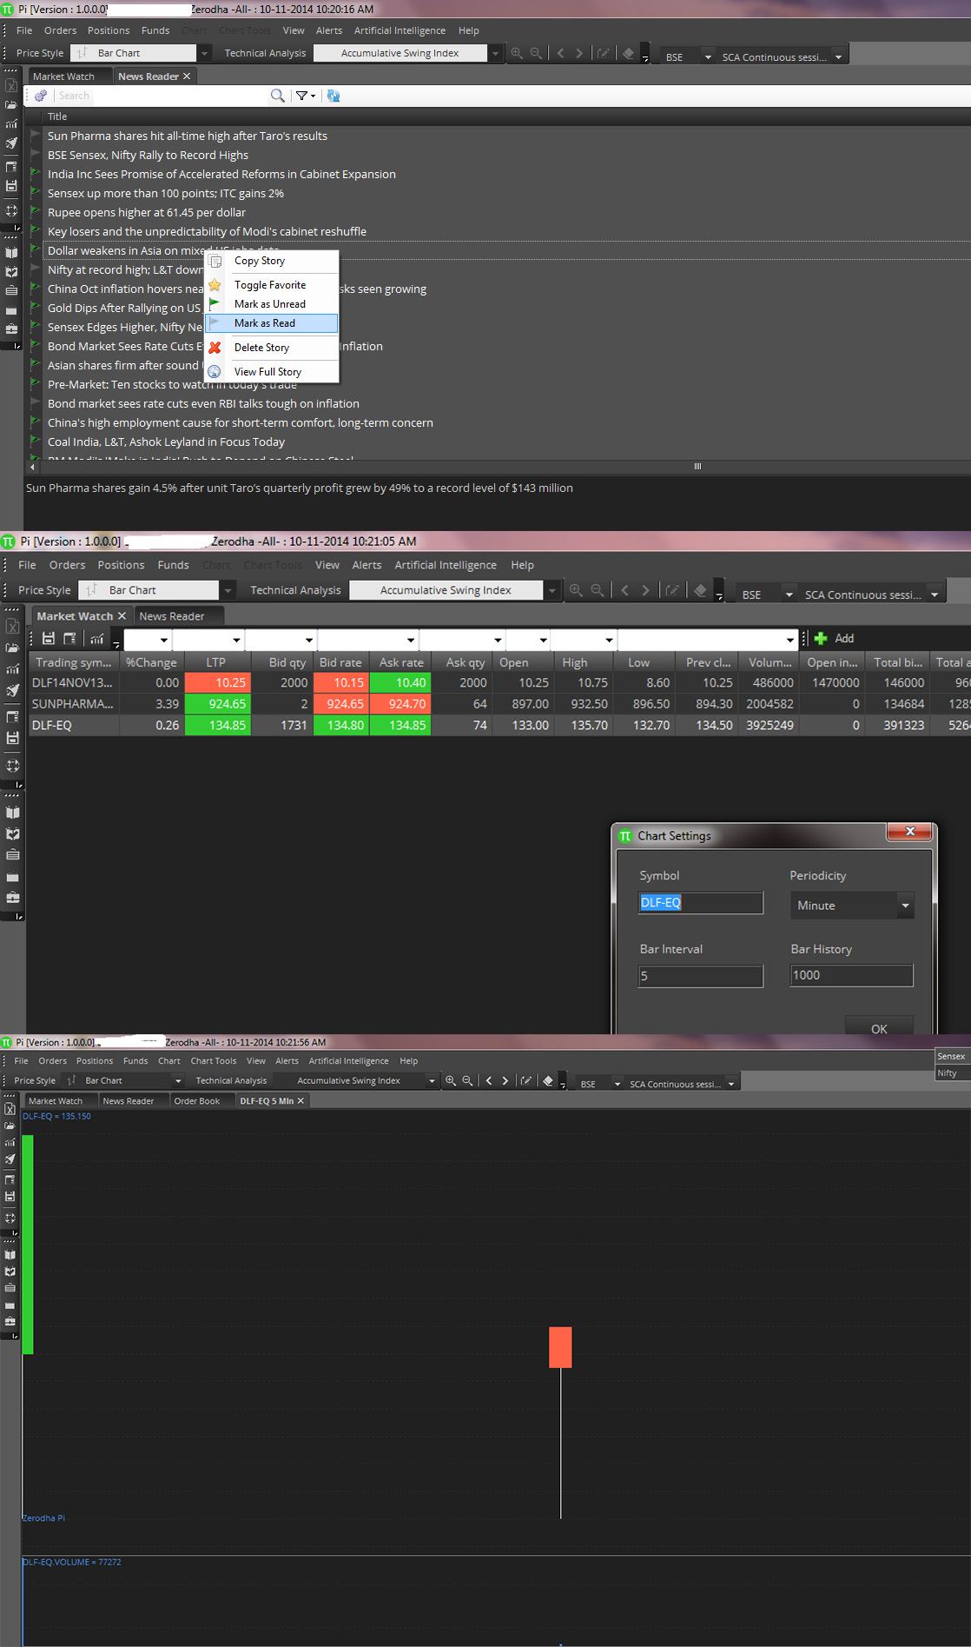Select Mark as Read menu entry
This screenshot has width=971, height=1647.
coord(271,323)
